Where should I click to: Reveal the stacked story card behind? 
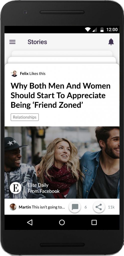pos(62,60)
